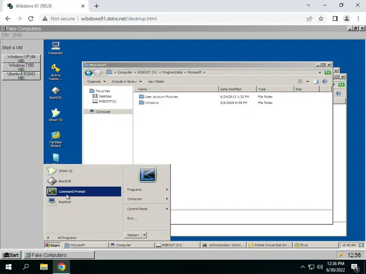Viewport: 366px width, 274px height.
Task: Open the arrow next to Restart
Action: [144, 235]
